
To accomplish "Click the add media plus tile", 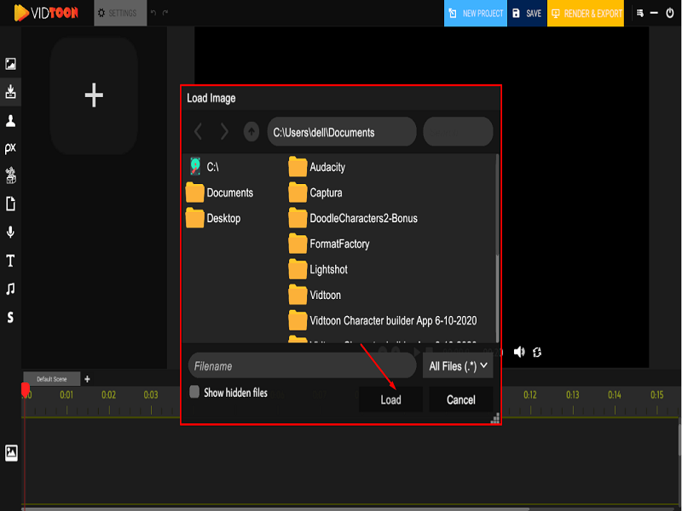I will click(94, 95).
